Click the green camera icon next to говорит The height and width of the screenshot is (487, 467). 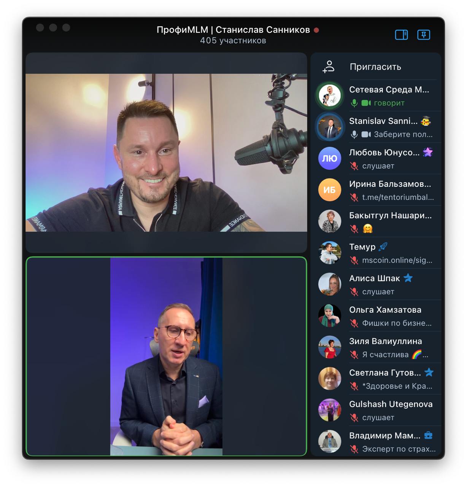(x=366, y=103)
